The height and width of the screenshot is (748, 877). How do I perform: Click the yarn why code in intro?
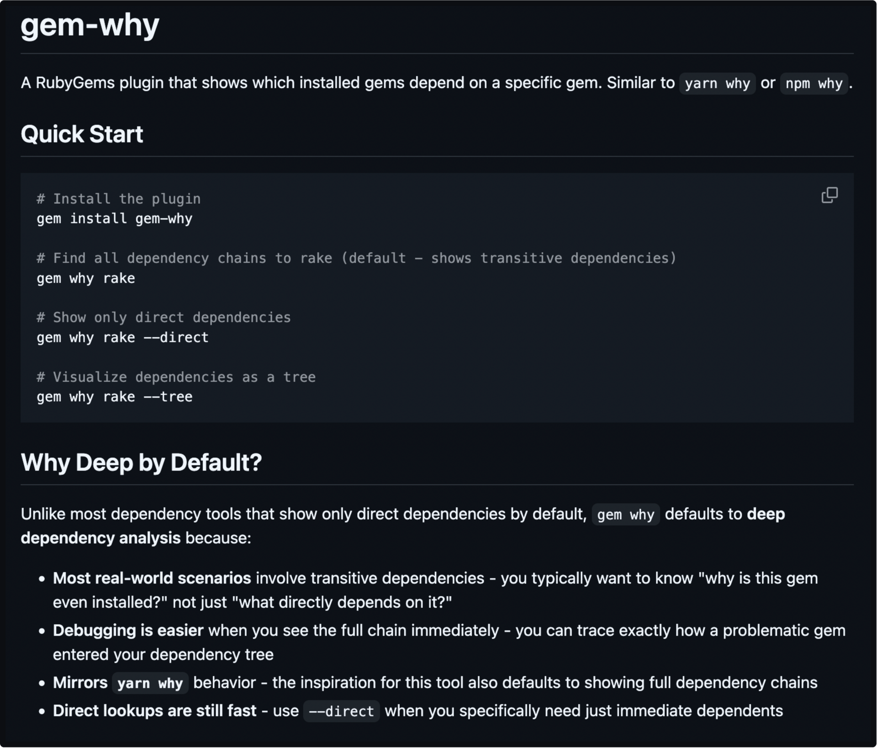point(717,83)
